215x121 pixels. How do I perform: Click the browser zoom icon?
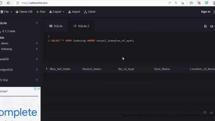coord(176,3)
